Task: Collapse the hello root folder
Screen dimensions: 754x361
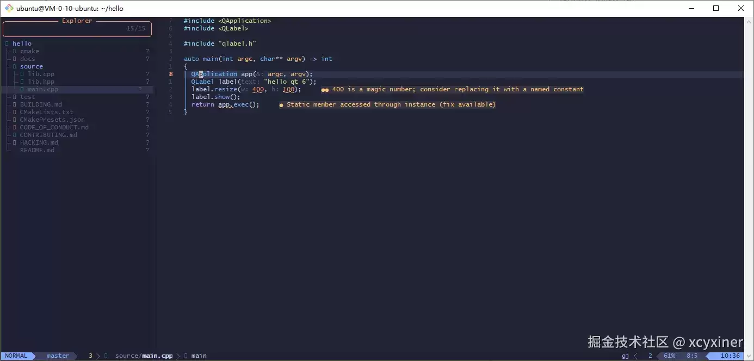Action: 22,43
